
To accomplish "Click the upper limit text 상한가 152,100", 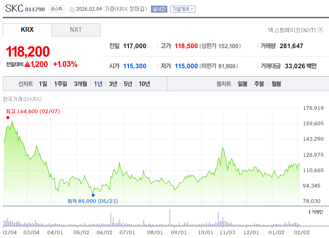I will coord(220,46).
